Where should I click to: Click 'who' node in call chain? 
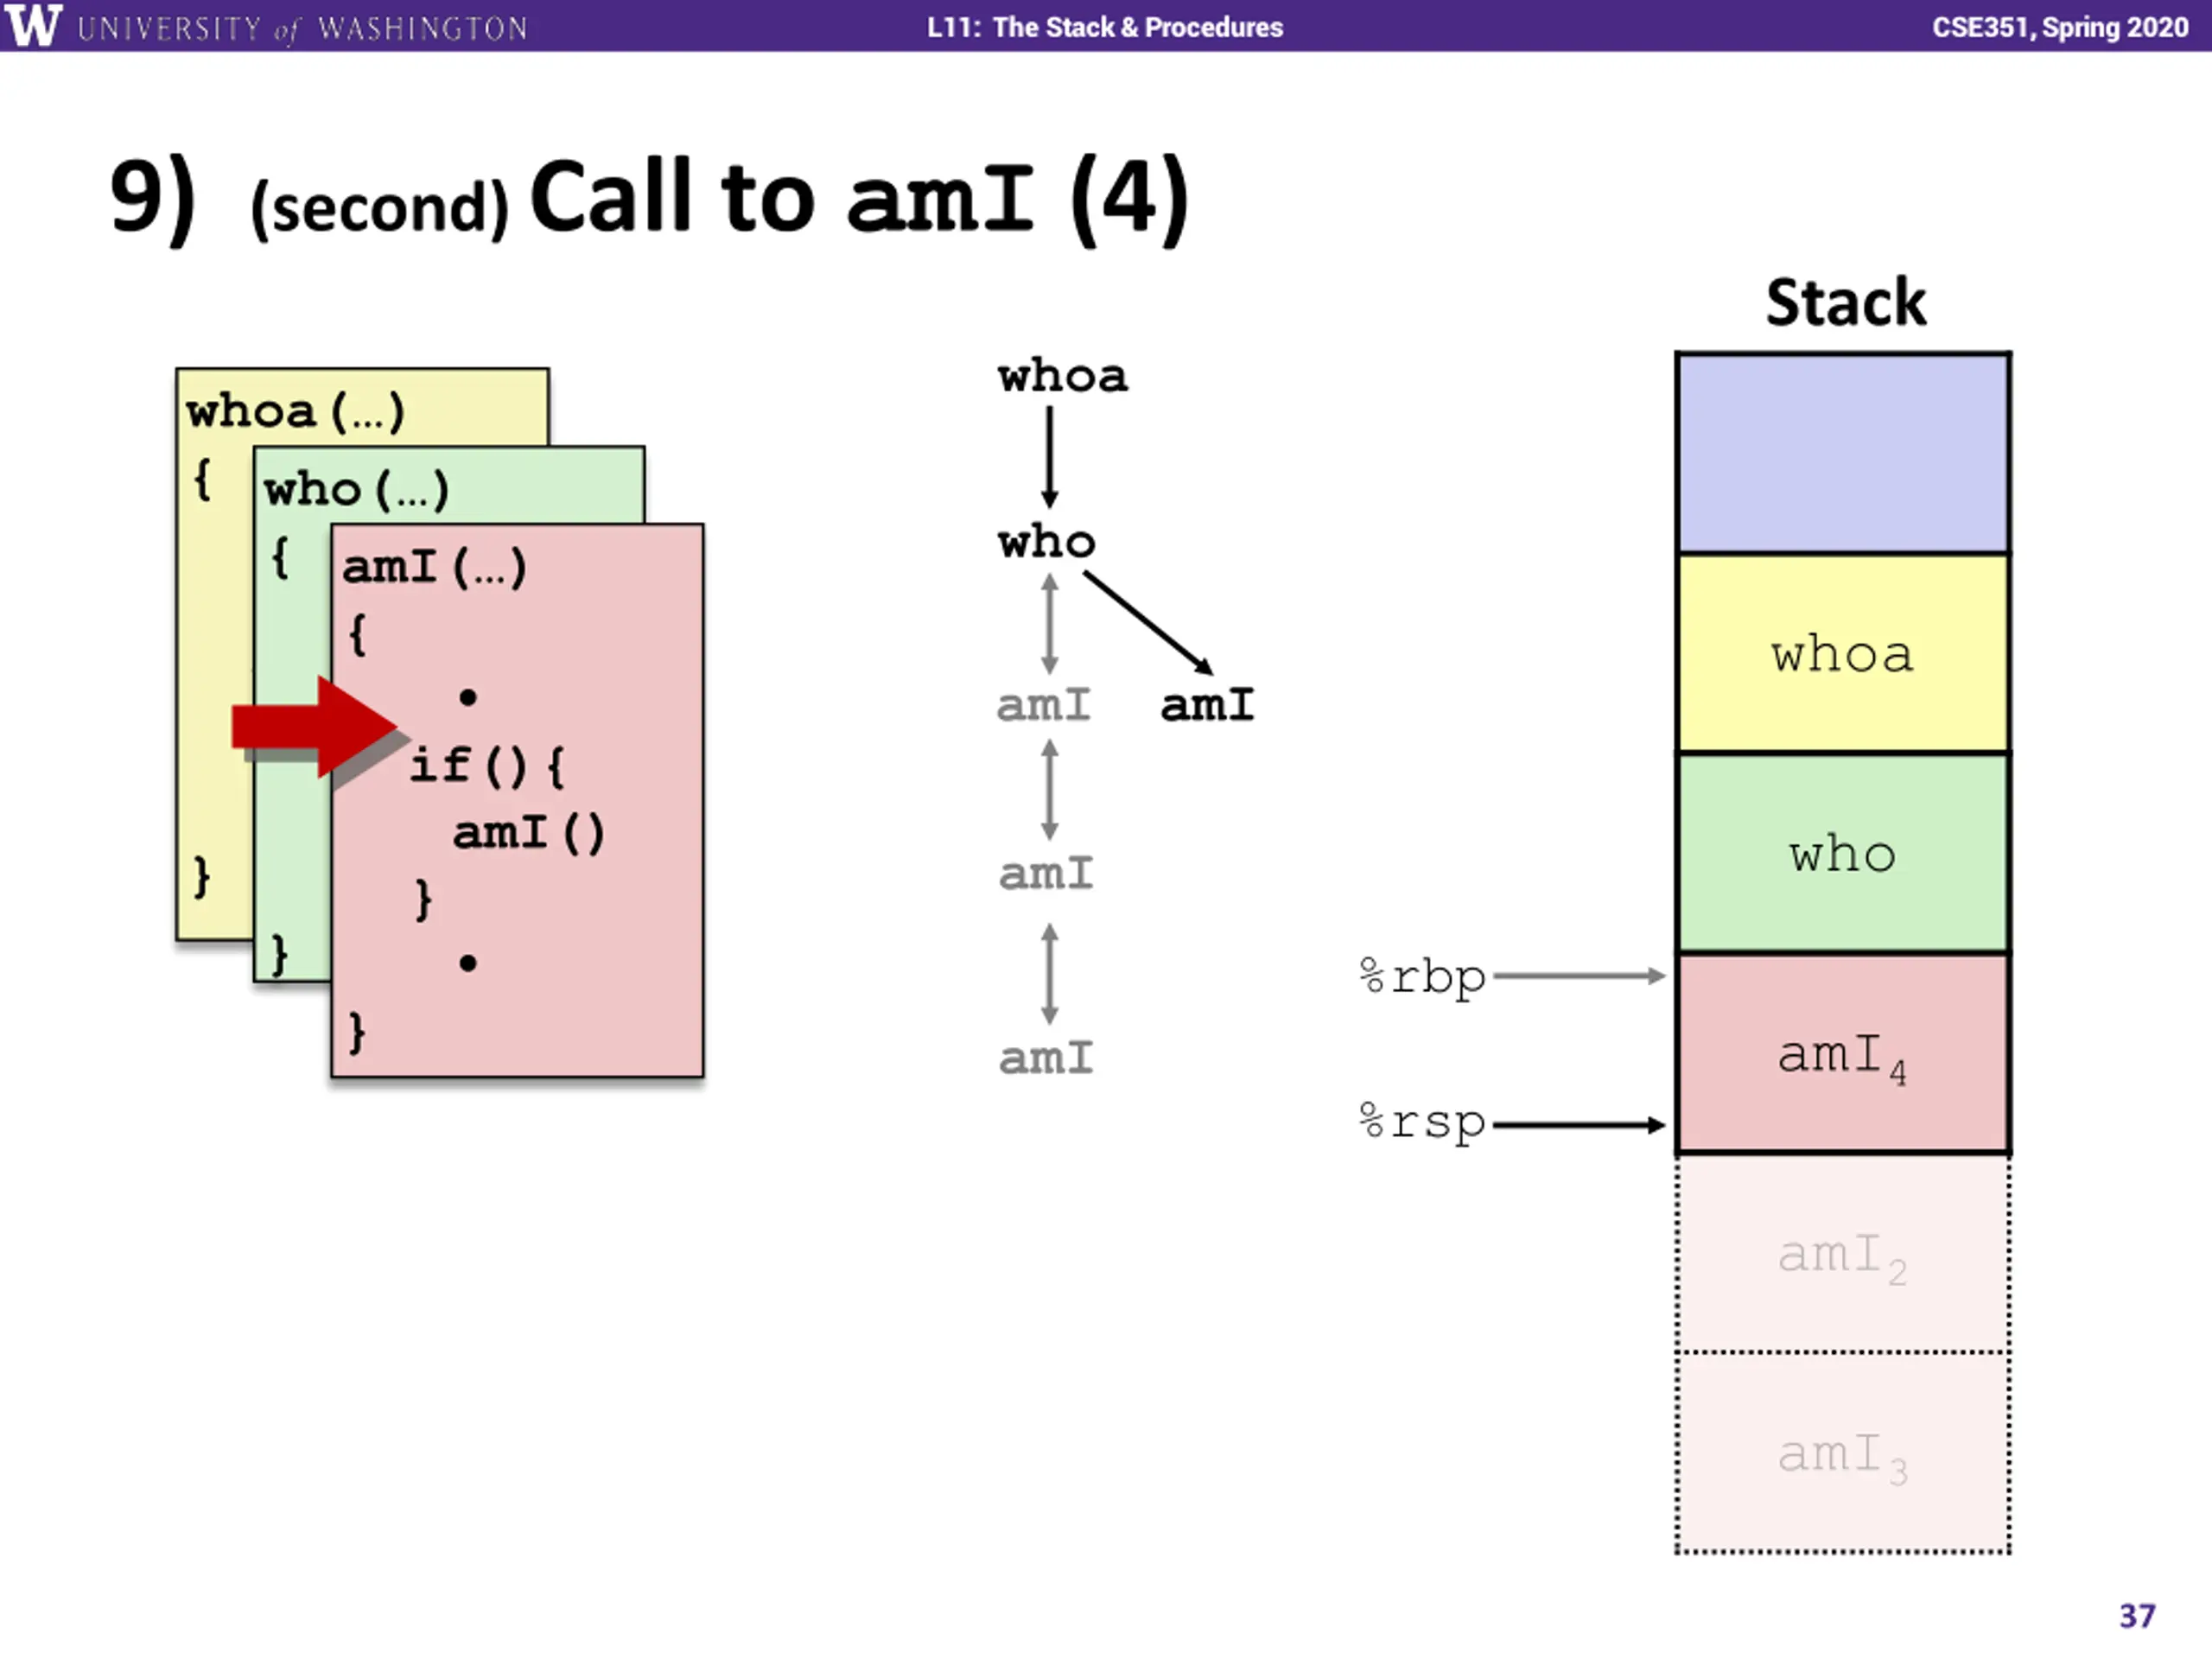pos(1046,541)
